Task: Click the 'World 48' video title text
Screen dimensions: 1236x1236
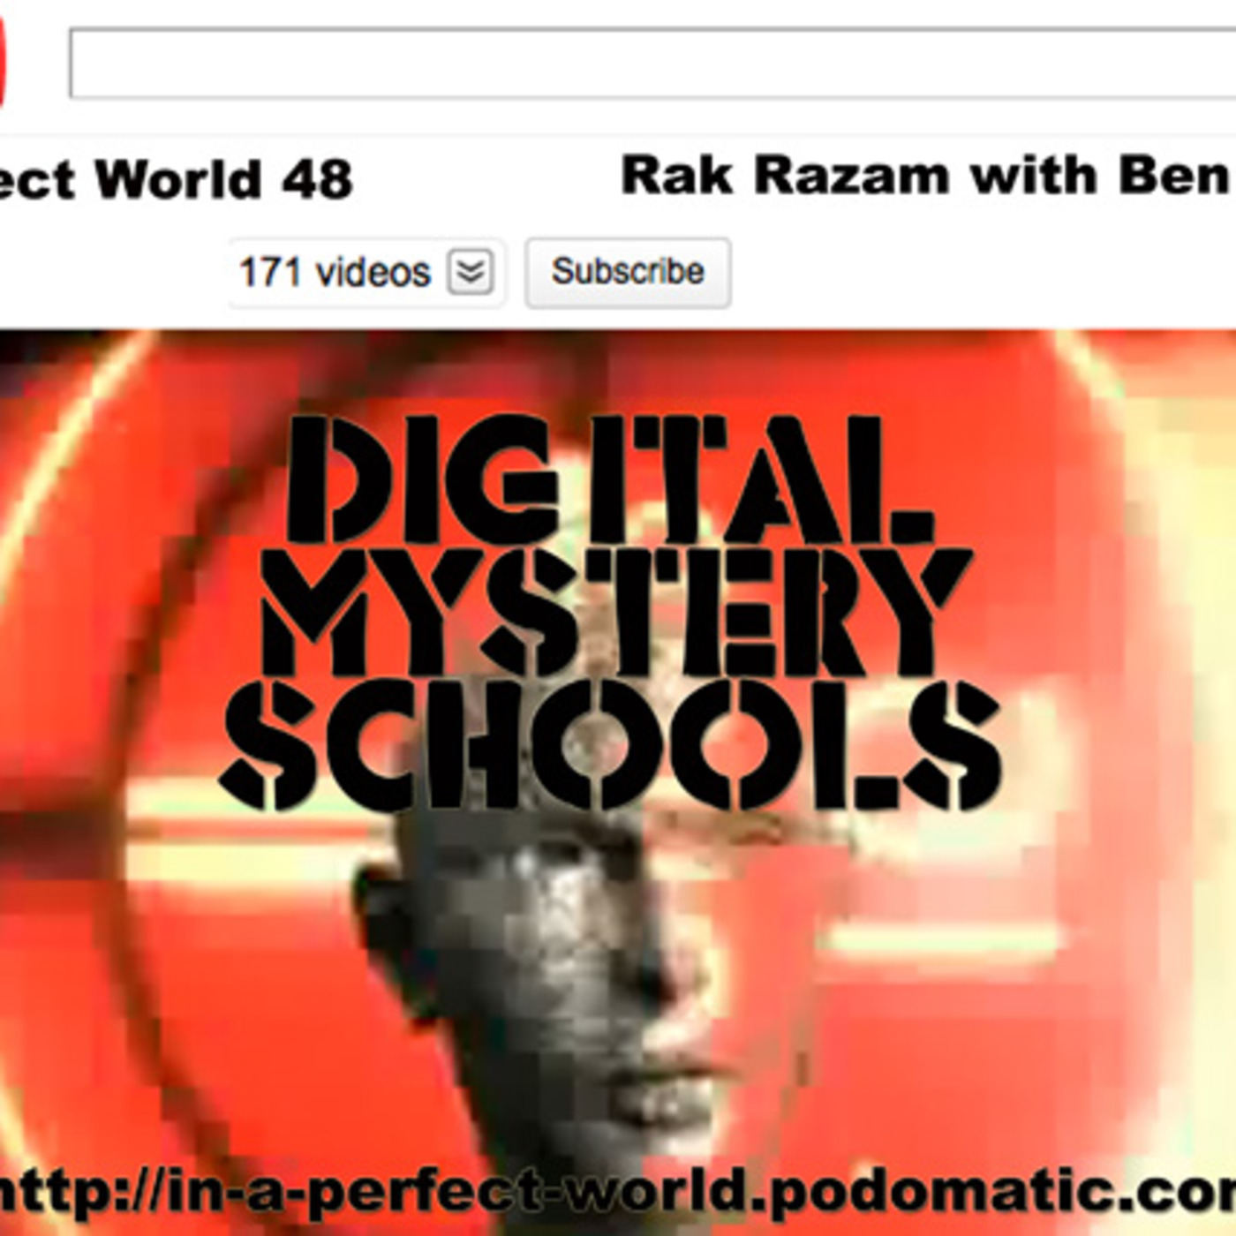Action: click(x=224, y=179)
